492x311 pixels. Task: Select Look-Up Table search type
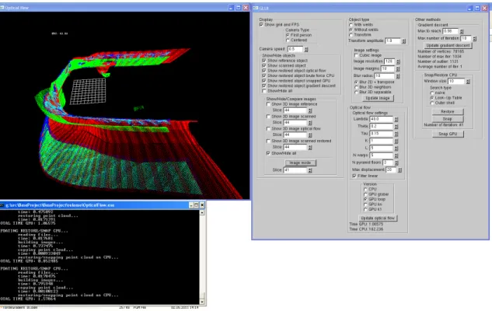431,98
